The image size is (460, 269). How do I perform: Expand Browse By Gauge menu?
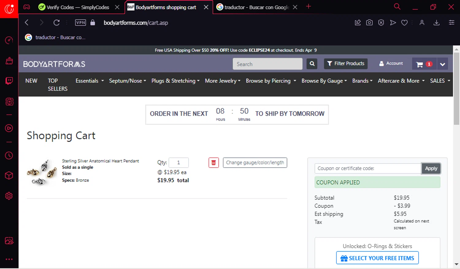point(324,81)
